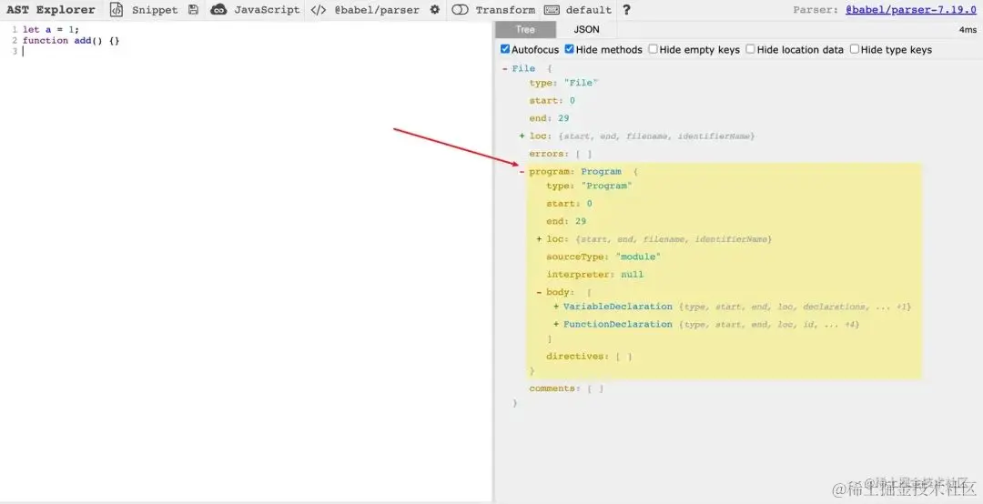Open the @babel/parser-7.19.0 link
Screen dimensions: 983x504
tap(910, 10)
